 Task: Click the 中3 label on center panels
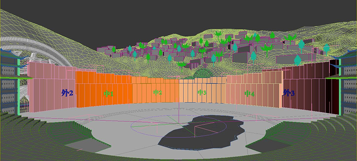point(202,93)
